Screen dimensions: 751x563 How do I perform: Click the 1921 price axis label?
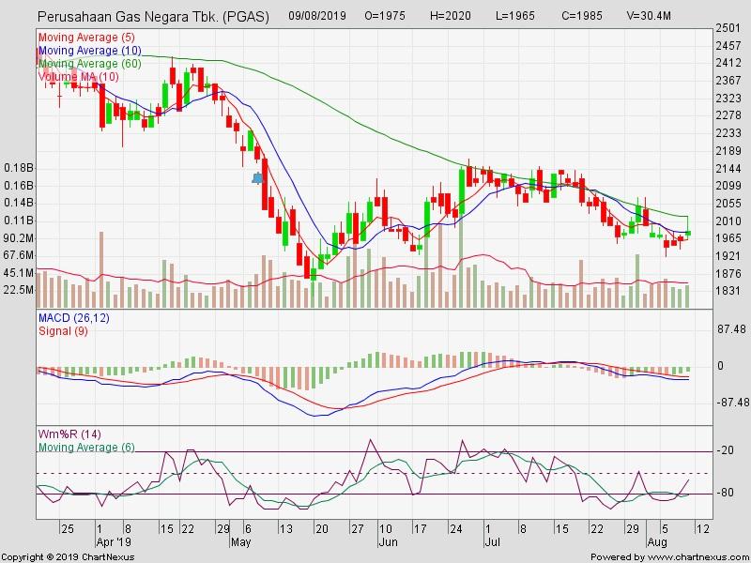(728, 256)
